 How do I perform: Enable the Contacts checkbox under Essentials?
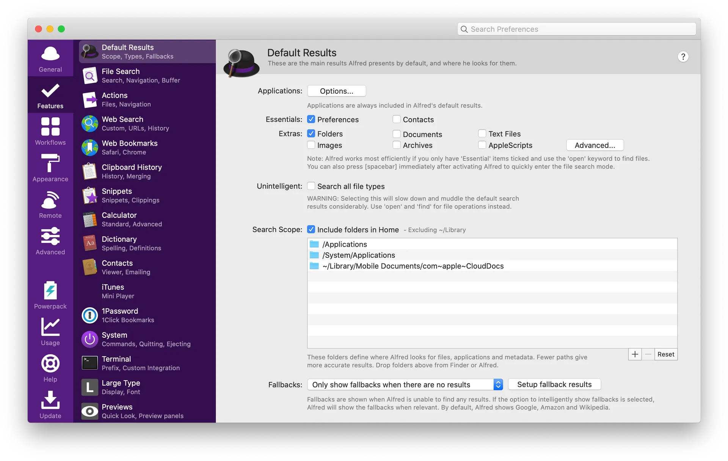point(397,119)
